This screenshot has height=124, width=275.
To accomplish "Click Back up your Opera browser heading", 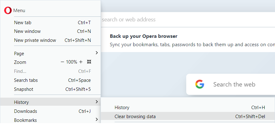I will (x=144, y=36).
